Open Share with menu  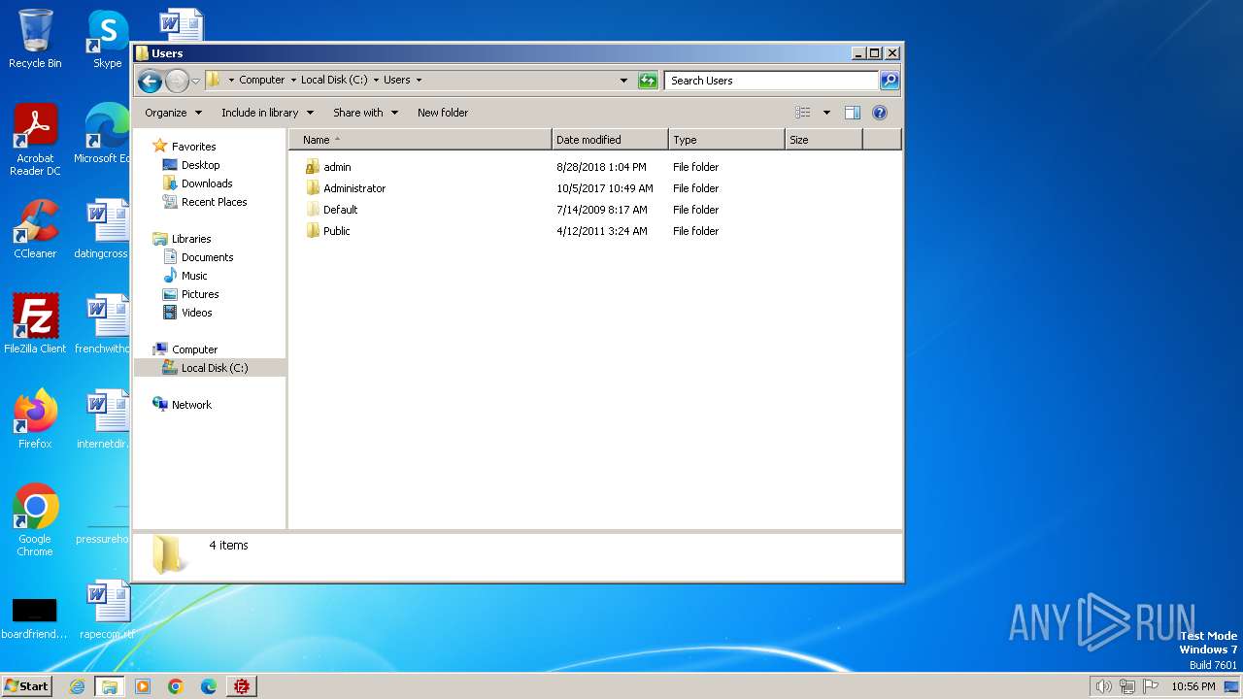point(365,113)
